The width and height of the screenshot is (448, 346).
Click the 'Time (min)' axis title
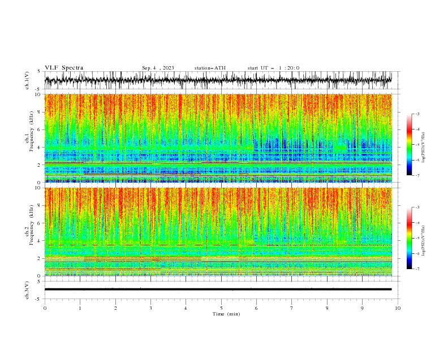226,314
